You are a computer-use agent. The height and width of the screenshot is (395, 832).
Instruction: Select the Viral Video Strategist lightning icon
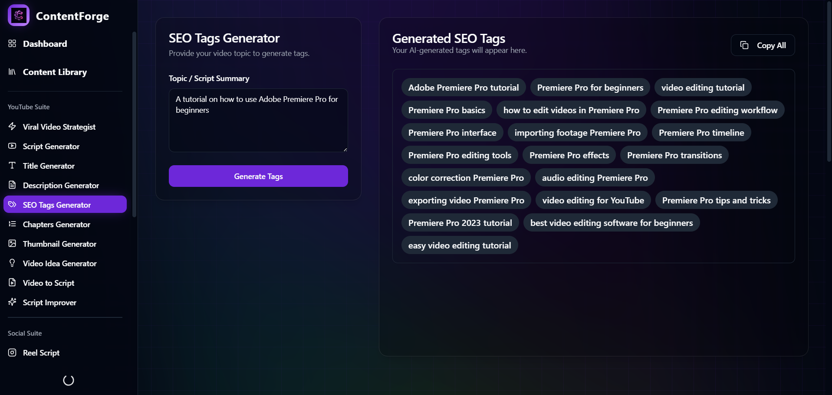(12, 127)
